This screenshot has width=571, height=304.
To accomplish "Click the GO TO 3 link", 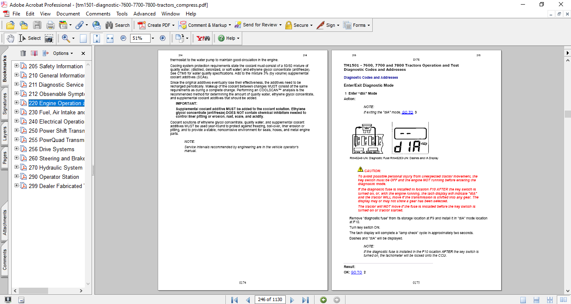I will [407, 112].
